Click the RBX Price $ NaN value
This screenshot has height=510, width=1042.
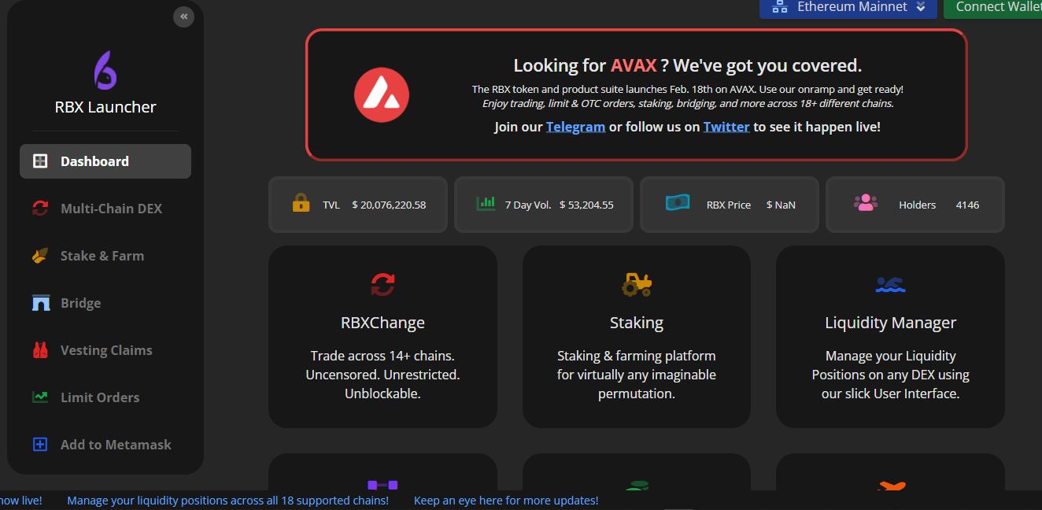point(781,205)
